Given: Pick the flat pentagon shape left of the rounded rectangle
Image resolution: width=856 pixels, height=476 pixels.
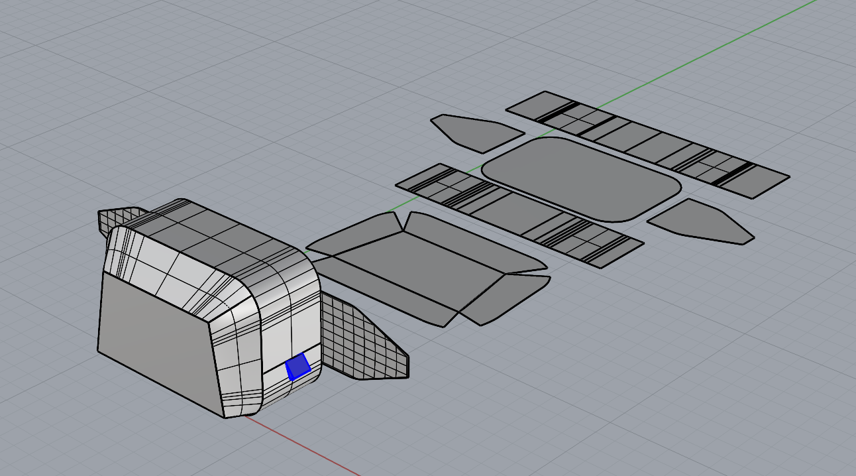Looking at the screenshot, I should click(477, 132).
